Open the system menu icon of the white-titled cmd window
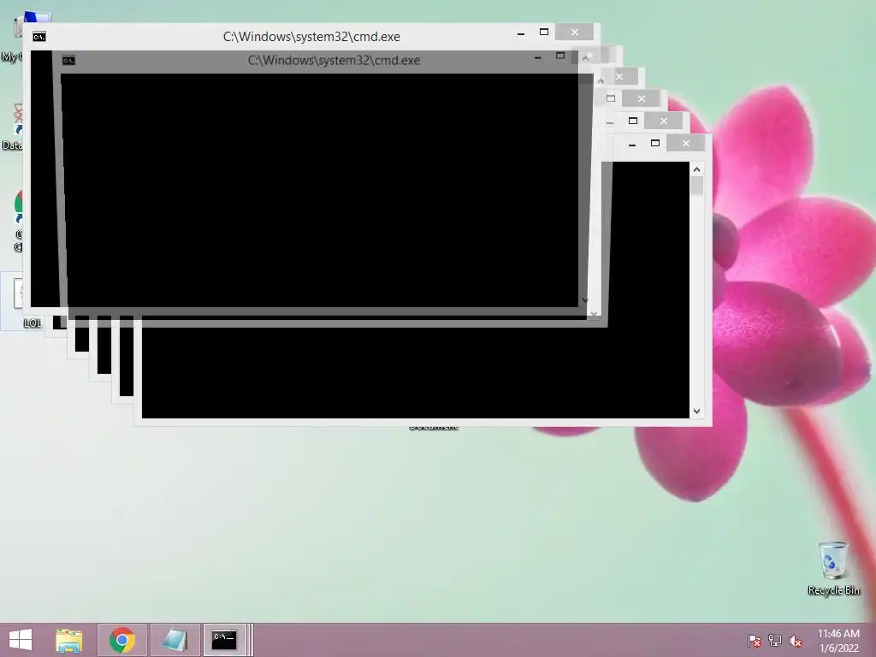 [39, 37]
